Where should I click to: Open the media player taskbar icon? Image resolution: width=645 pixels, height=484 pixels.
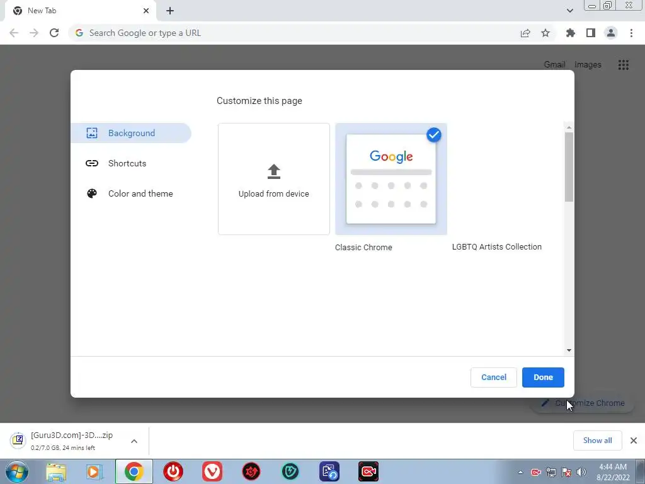pyautogui.click(x=94, y=471)
